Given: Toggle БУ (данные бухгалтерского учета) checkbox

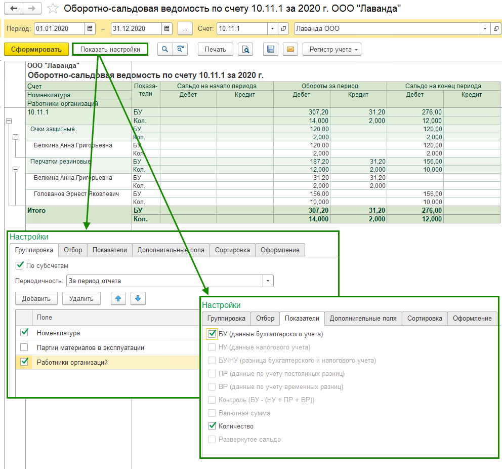Looking at the screenshot, I should coord(212,334).
